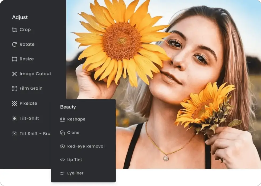The height and width of the screenshot is (186, 261).
Task: Open Crop from the Adjust menu
Action: click(x=25, y=30)
